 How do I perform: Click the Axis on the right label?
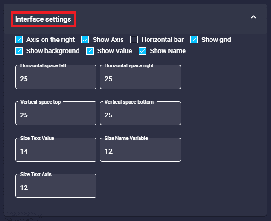[51, 40]
